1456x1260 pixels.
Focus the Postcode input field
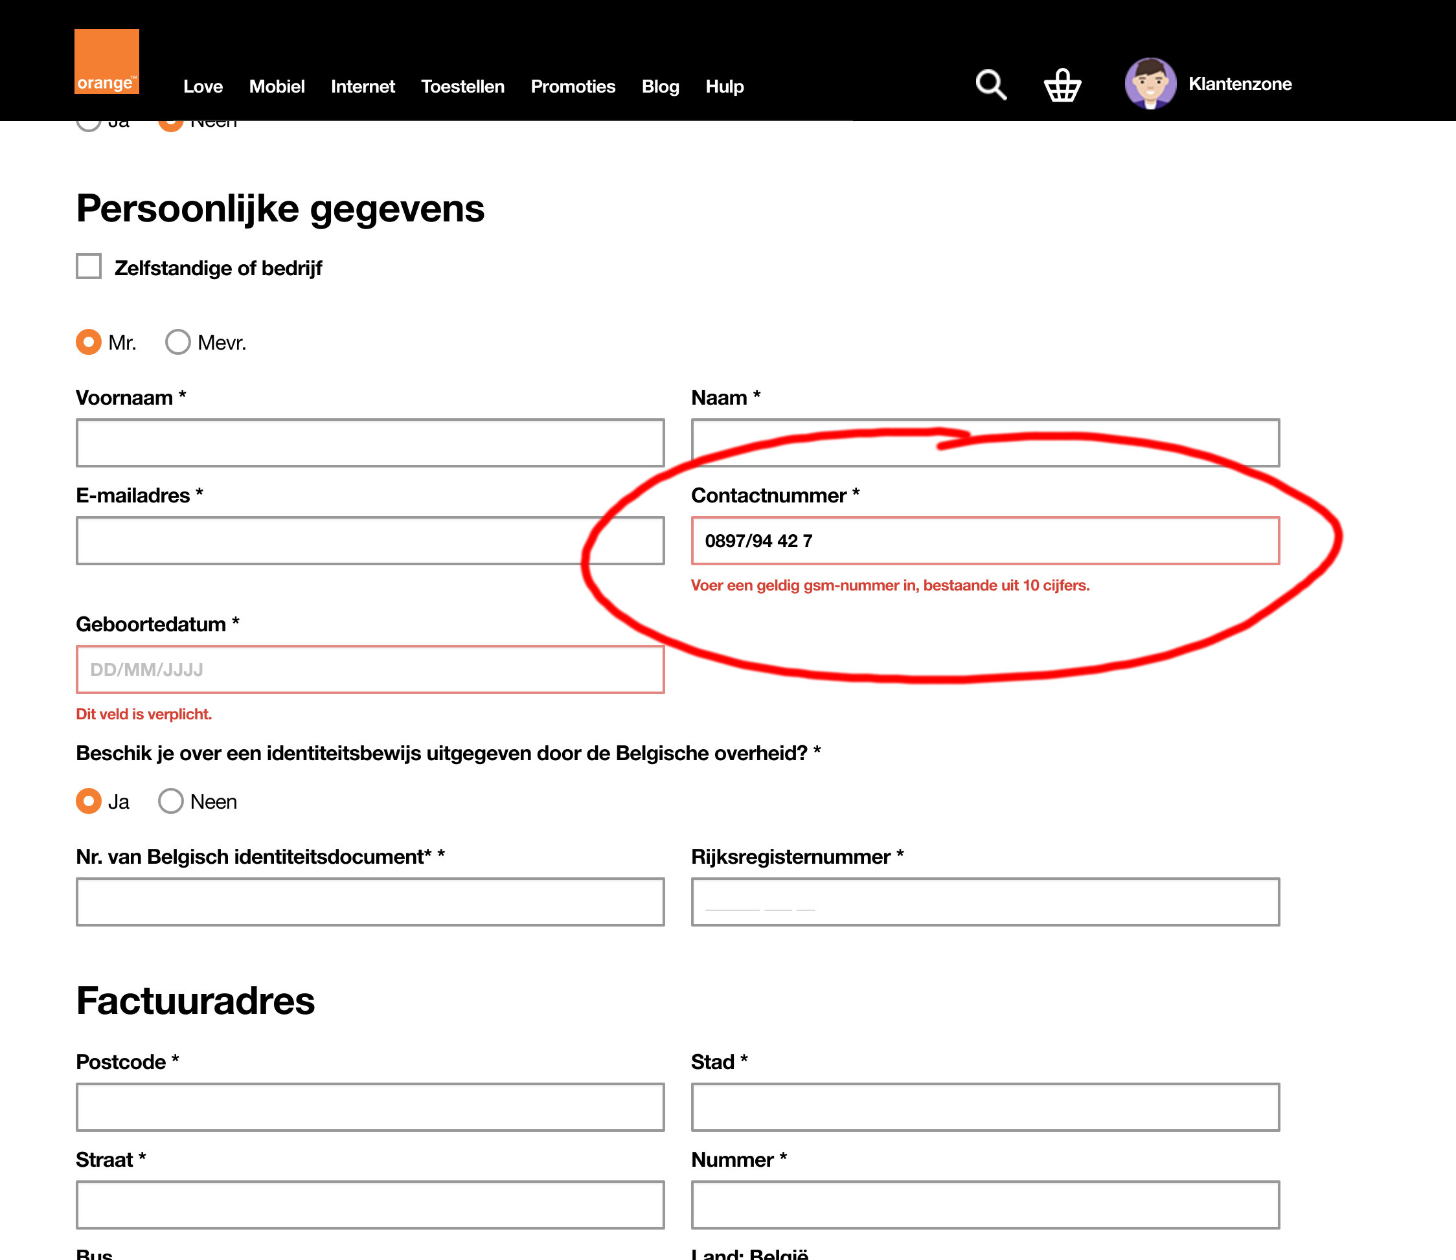370,1107
